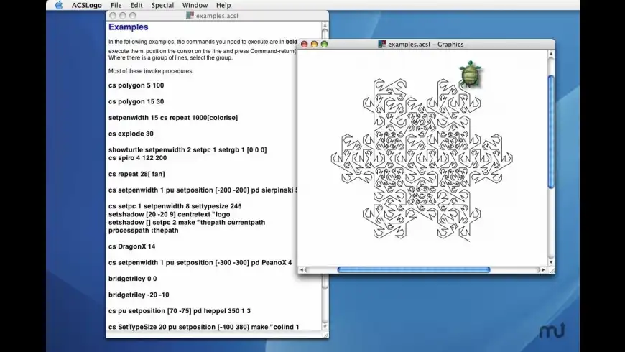Open the File menu
625x352 pixels.
116,5
